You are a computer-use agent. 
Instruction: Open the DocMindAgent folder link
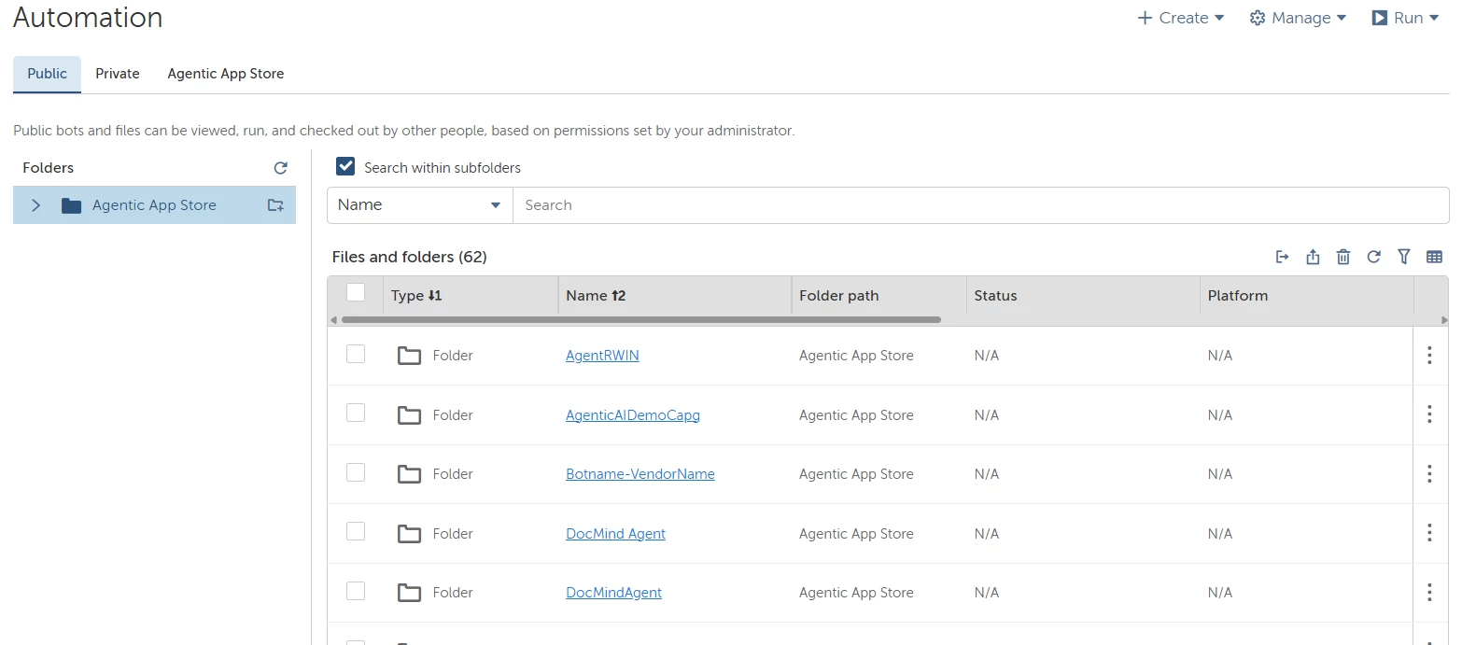coord(613,593)
